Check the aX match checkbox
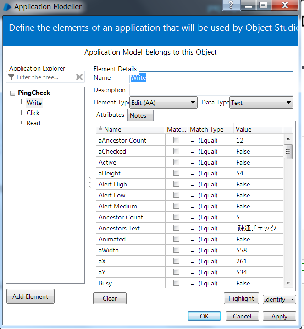 pyautogui.click(x=177, y=261)
